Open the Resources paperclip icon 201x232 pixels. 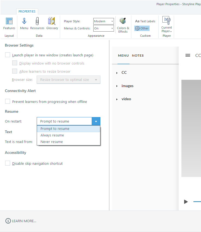click(37, 23)
